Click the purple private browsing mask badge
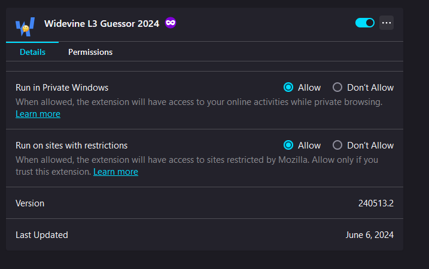Viewport: 429px width, 269px height. point(171,23)
